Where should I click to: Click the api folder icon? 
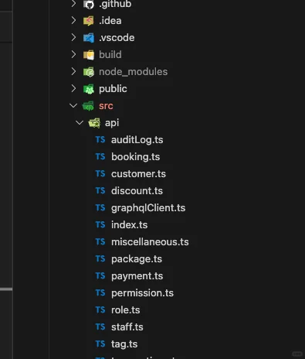[94, 123]
